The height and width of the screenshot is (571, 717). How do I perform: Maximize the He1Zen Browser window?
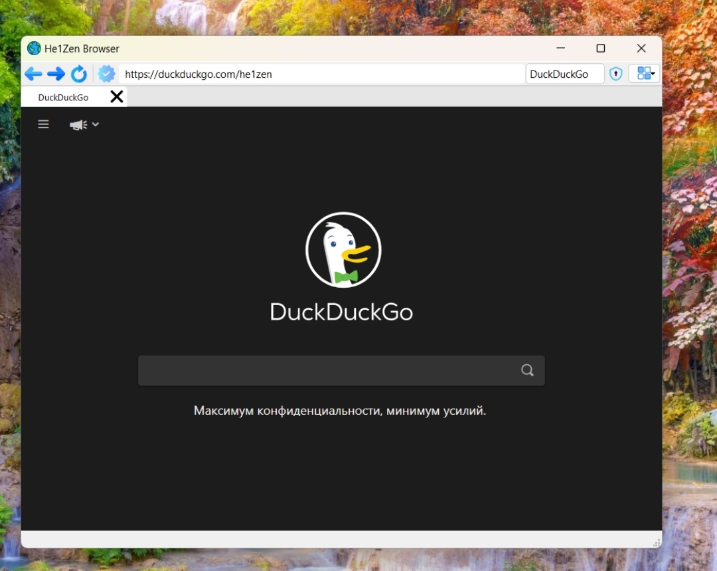(x=601, y=48)
